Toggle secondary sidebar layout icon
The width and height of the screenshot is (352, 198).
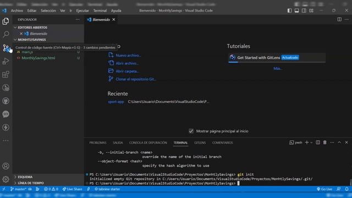pos(304,10)
